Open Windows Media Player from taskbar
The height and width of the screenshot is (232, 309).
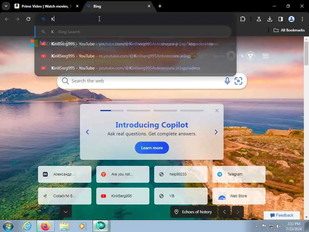(82, 226)
